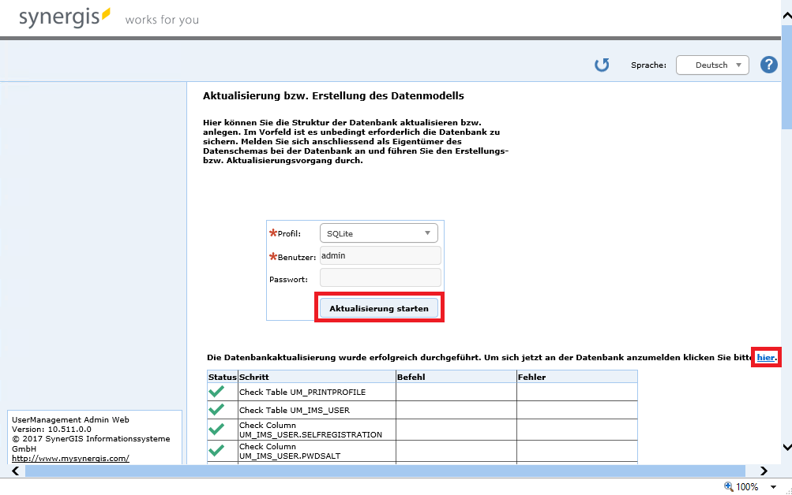Viewport: 792px width, 495px height.
Task: Click inside the Passwort field
Action: click(x=379, y=277)
